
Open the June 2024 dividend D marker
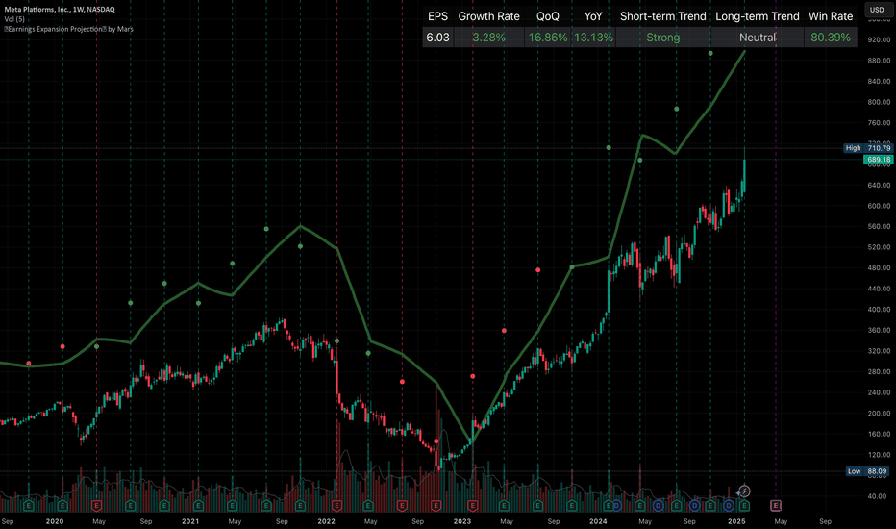click(659, 506)
